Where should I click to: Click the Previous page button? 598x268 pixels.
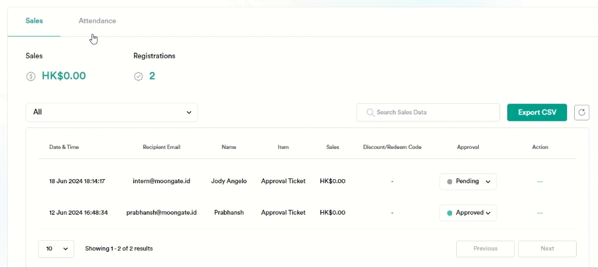(485, 249)
